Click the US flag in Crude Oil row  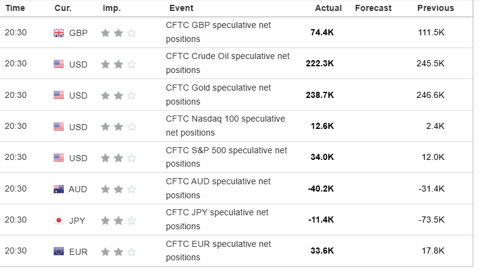[x=58, y=64]
